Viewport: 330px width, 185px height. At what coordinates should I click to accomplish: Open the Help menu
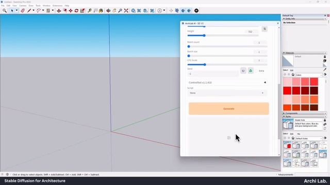coord(67,6)
